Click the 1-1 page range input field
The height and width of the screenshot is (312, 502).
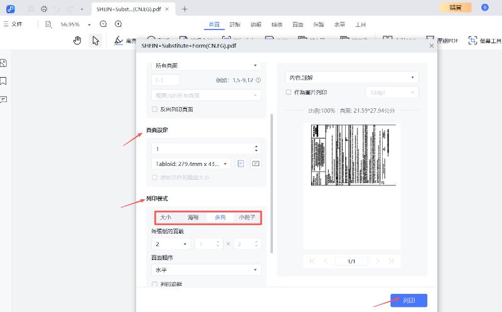(165, 80)
